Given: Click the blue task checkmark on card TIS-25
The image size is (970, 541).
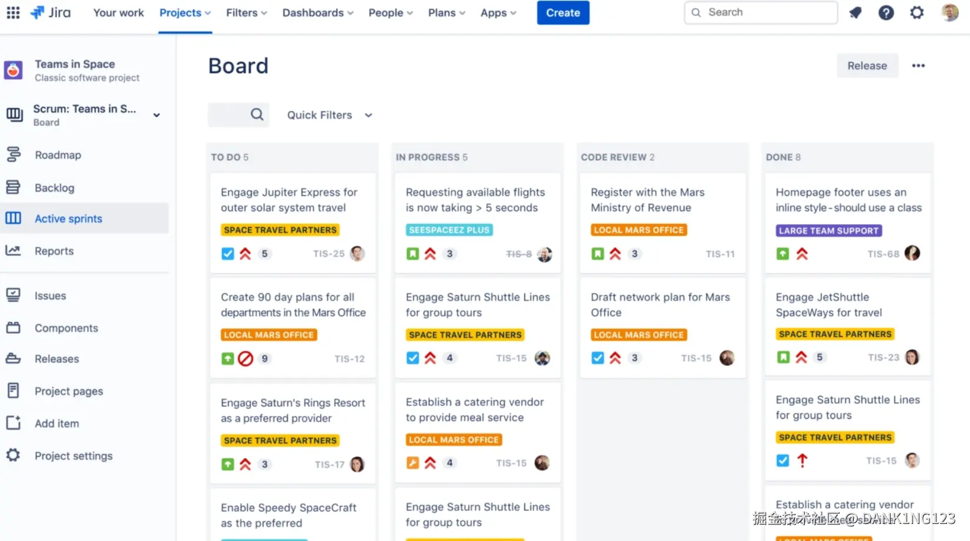Looking at the screenshot, I should (228, 254).
